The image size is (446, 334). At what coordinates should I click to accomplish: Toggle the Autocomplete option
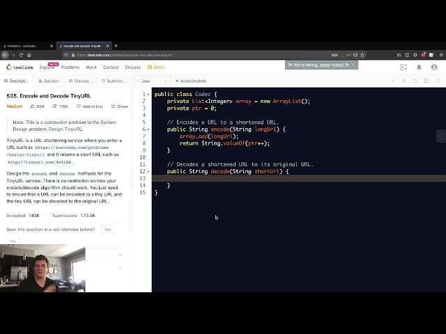[190, 81]
